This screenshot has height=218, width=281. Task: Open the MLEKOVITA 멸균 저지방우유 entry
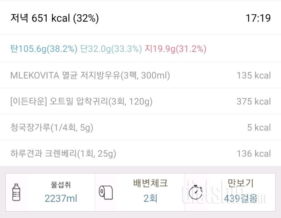click(x=90, y=75)
